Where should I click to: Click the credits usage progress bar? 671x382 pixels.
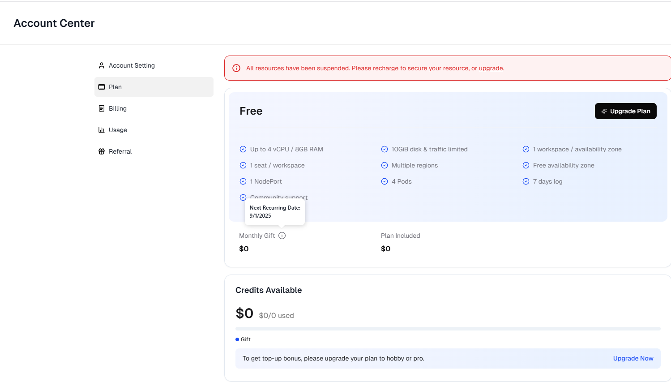tap(448, 329)
